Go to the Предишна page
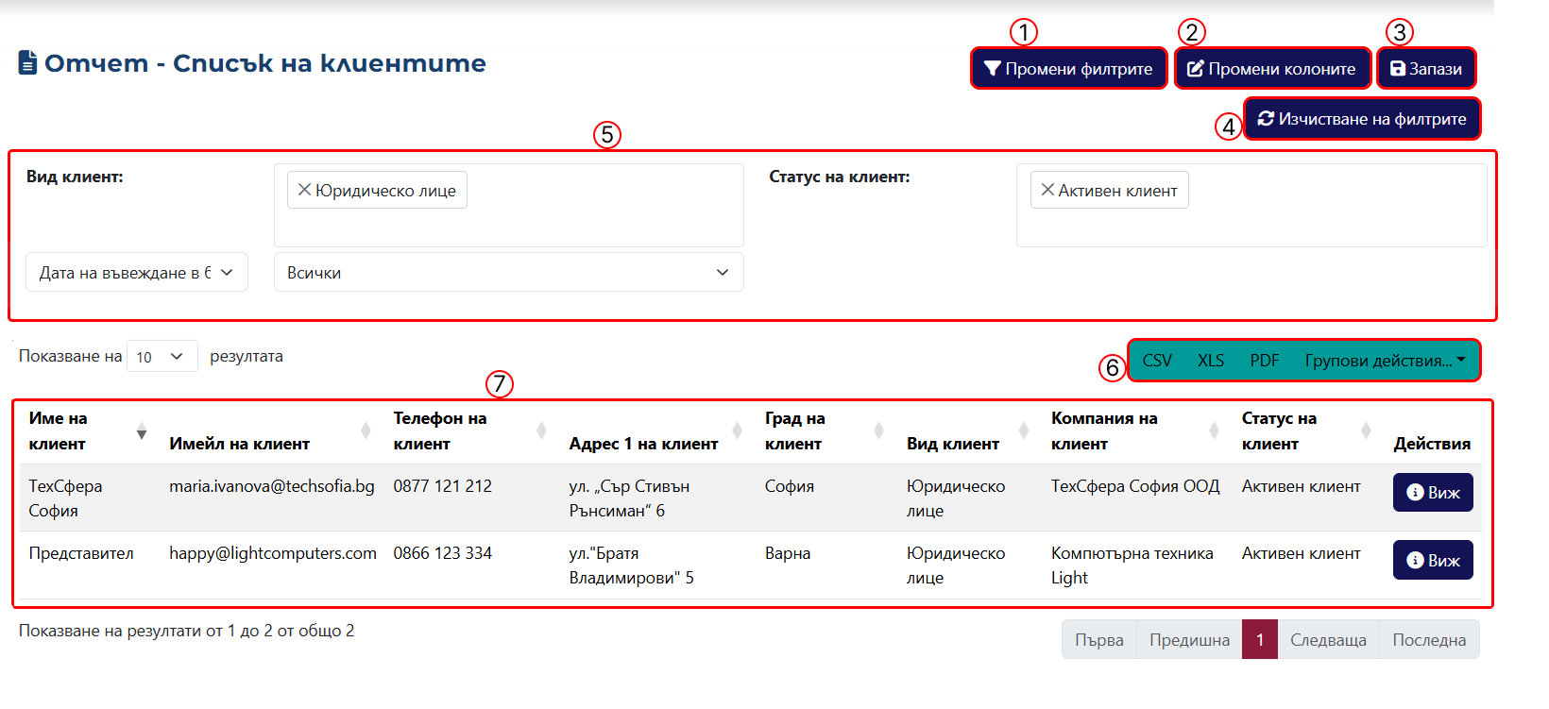 tap(1189, 639)
